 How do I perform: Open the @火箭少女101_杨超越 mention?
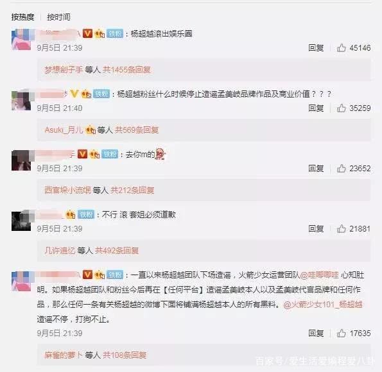point(323,305)
